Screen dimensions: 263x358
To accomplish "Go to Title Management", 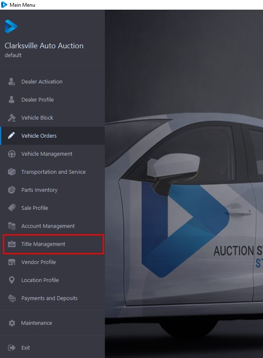I will pyautogui.click(x=43, y=244).
